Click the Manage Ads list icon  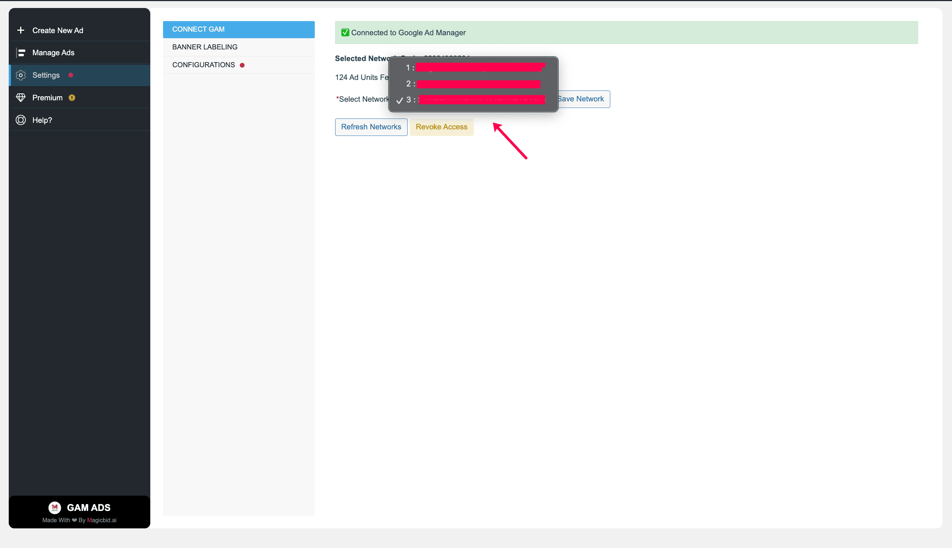pyautogui.click(x=21, y=53)
